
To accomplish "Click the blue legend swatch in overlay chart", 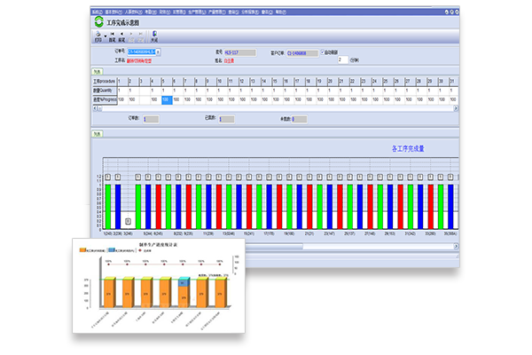I will pos(112,250).
